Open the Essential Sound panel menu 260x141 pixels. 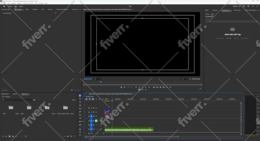231,10
